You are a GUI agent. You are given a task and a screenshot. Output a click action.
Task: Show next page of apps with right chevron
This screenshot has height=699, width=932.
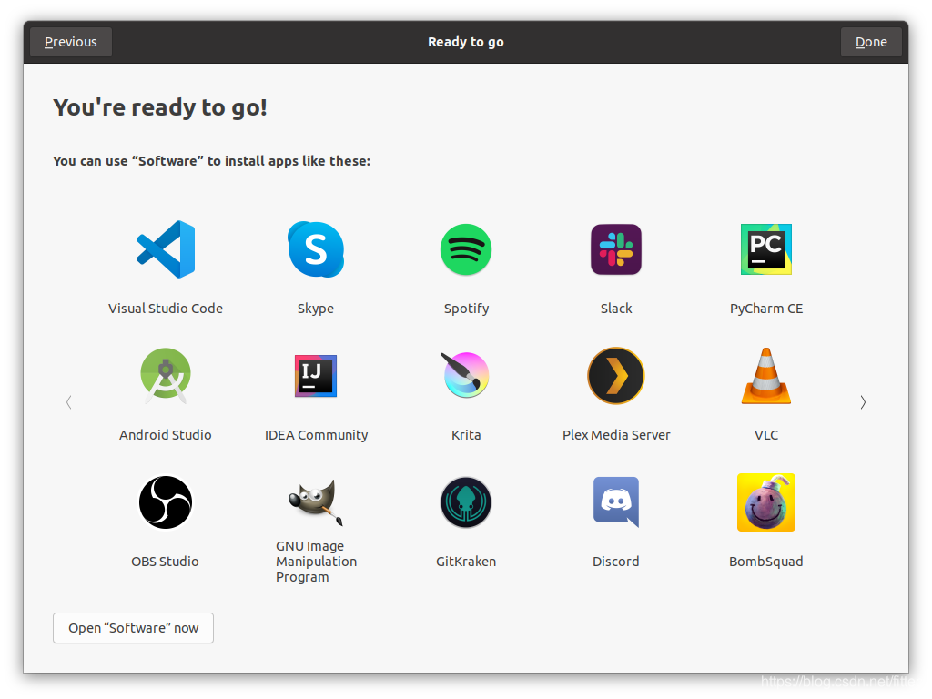pyautogui.click(x=863, y=402)
